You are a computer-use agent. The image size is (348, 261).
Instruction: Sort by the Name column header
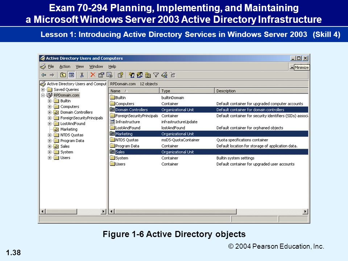[134, 91]
